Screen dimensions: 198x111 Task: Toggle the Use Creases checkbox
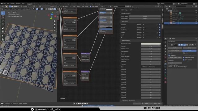tap(184, 60)
